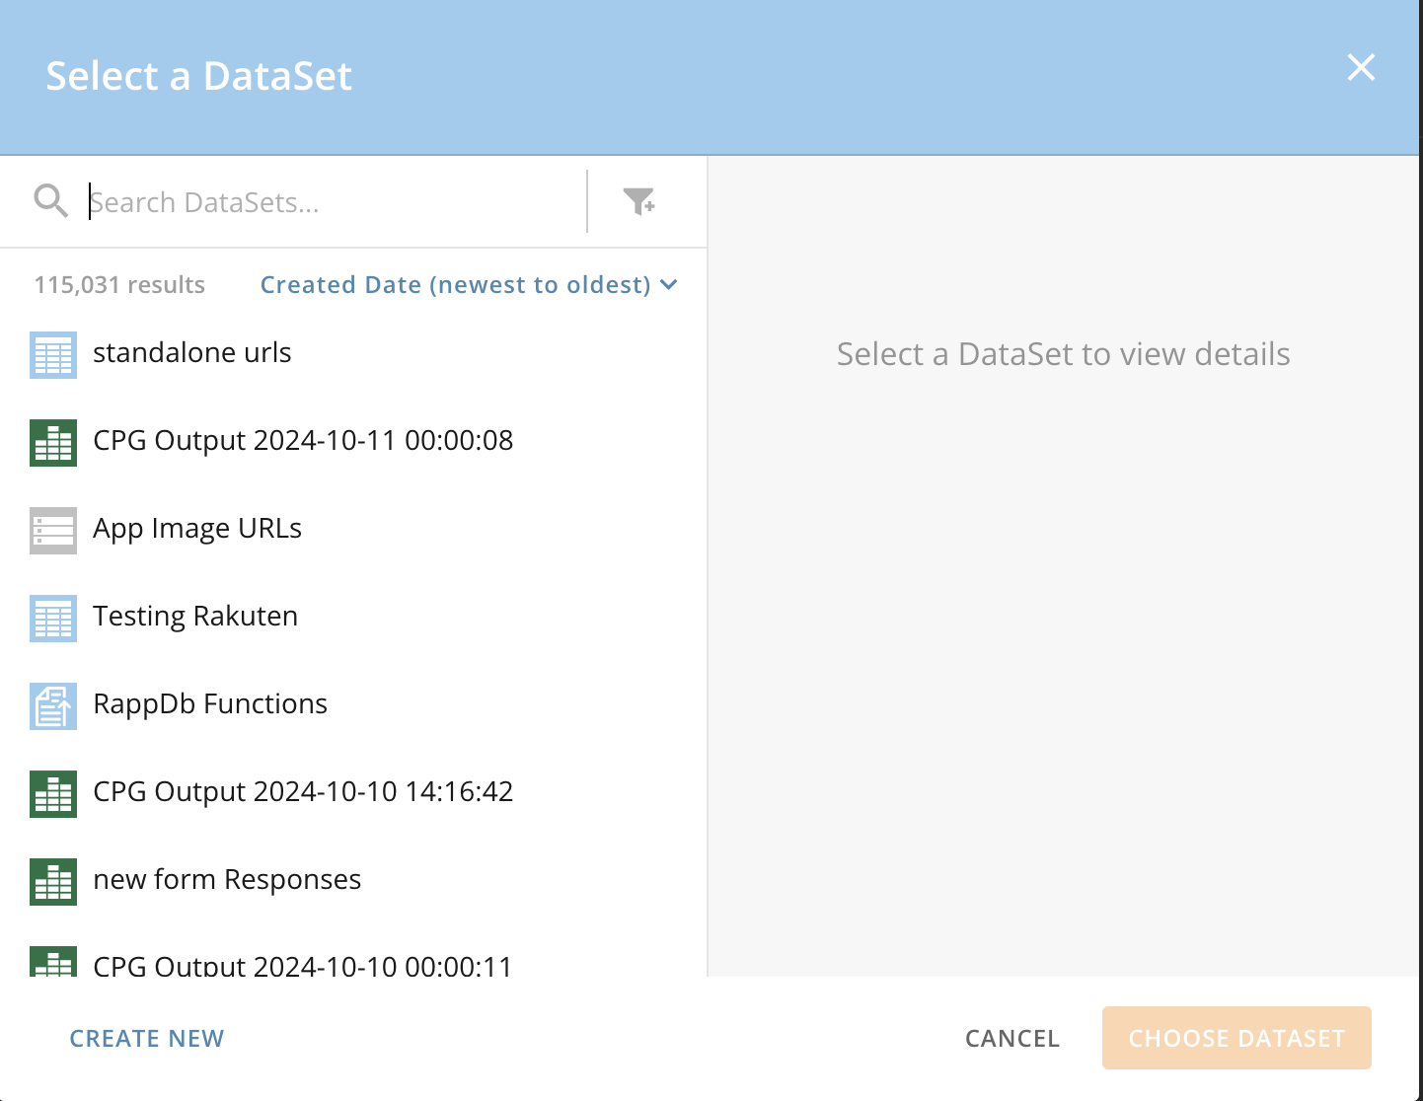Expand the sort order chevron
The height and width of the screenshot is (1101, 1423).
point(668,285)
